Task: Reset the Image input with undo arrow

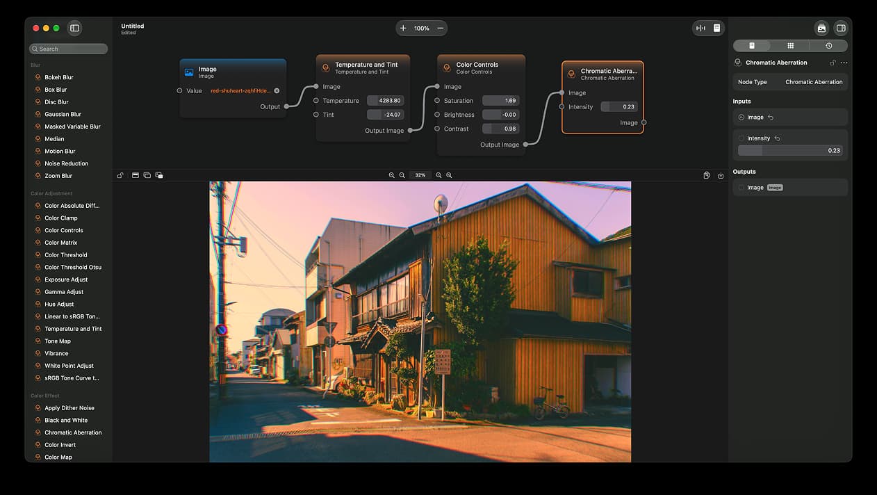Action: coord(771,117)
